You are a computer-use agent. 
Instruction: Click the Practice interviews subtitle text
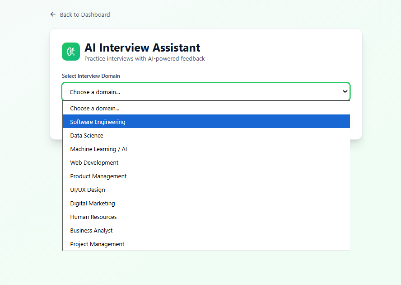coord(145,58)
